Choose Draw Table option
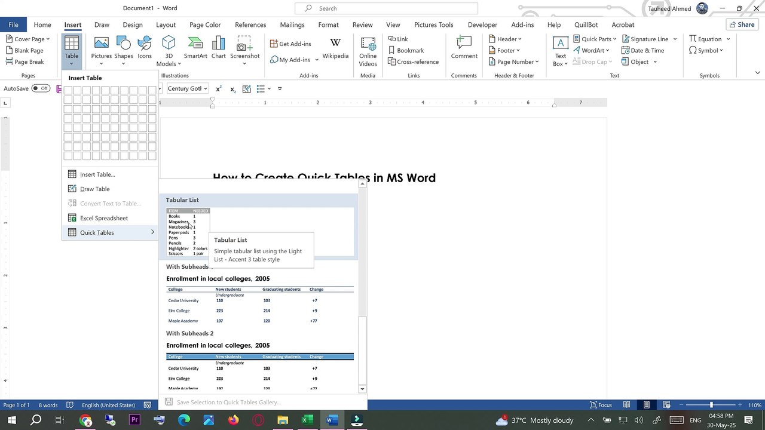Image resolution: width=765 pixels, height=430 pixels. (x=95, y=189)
